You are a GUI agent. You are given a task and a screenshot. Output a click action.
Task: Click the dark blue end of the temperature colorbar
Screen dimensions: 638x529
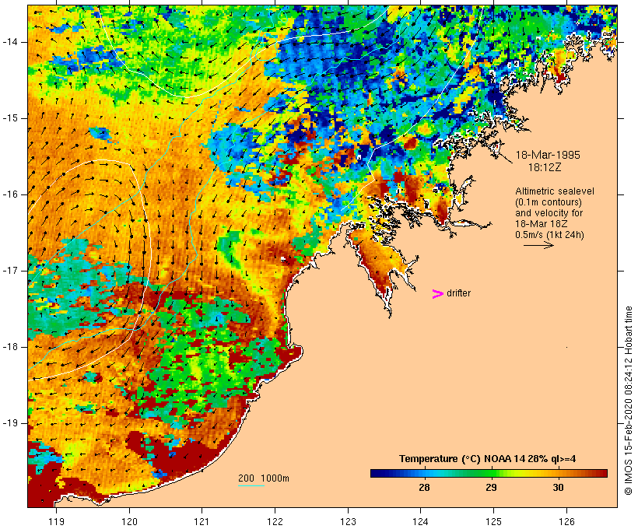(377, 473)
